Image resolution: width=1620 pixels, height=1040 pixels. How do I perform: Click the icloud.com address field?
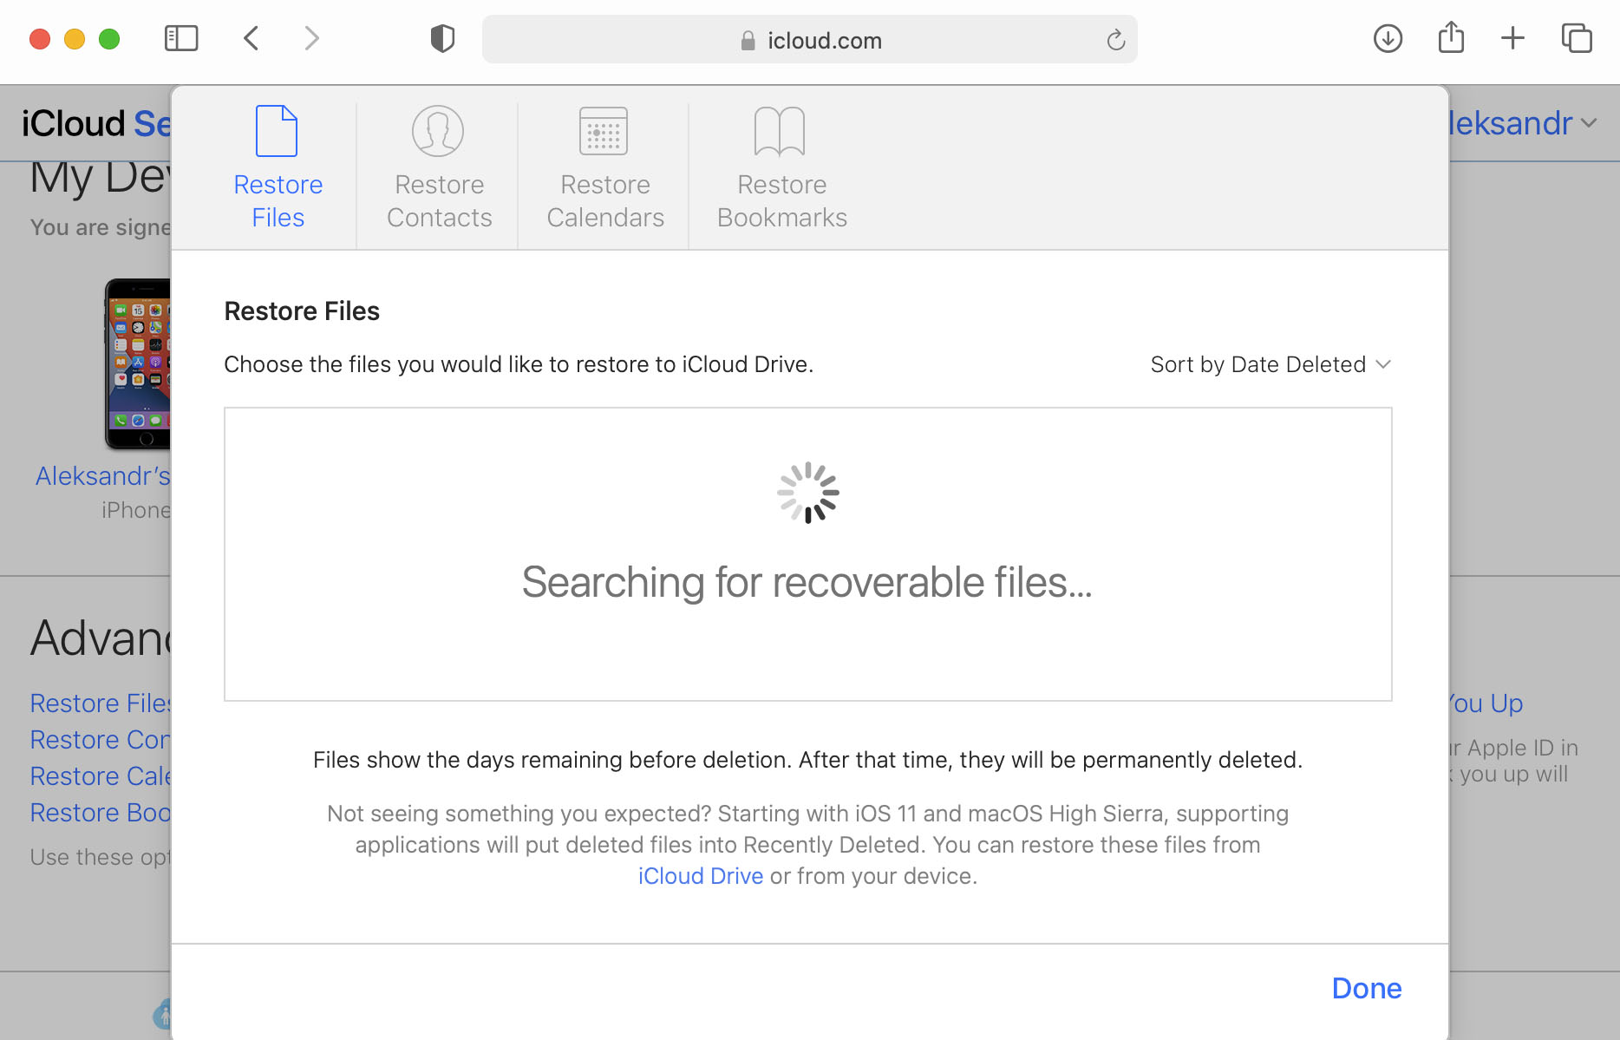point(809,40)
